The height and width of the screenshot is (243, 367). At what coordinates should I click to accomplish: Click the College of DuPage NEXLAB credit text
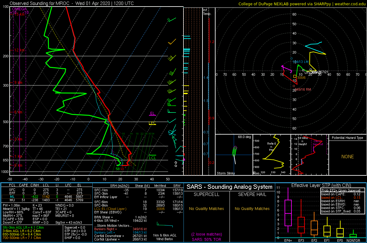[x=302, y=4]
